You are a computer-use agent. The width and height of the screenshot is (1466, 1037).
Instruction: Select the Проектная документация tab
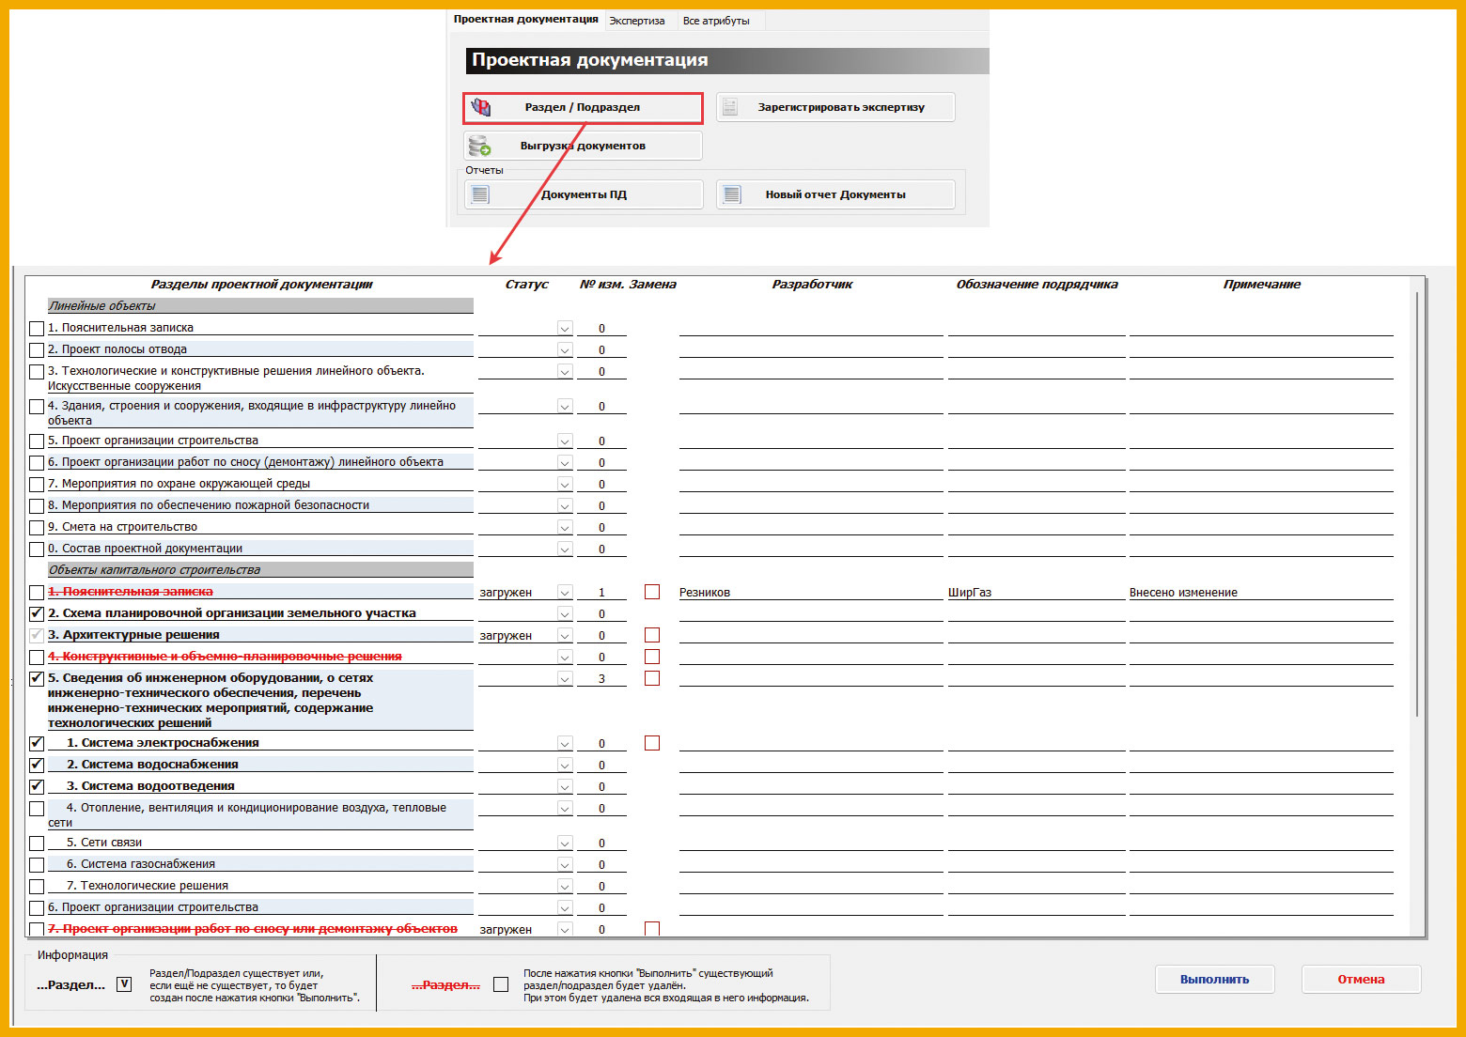pos(525,20)
